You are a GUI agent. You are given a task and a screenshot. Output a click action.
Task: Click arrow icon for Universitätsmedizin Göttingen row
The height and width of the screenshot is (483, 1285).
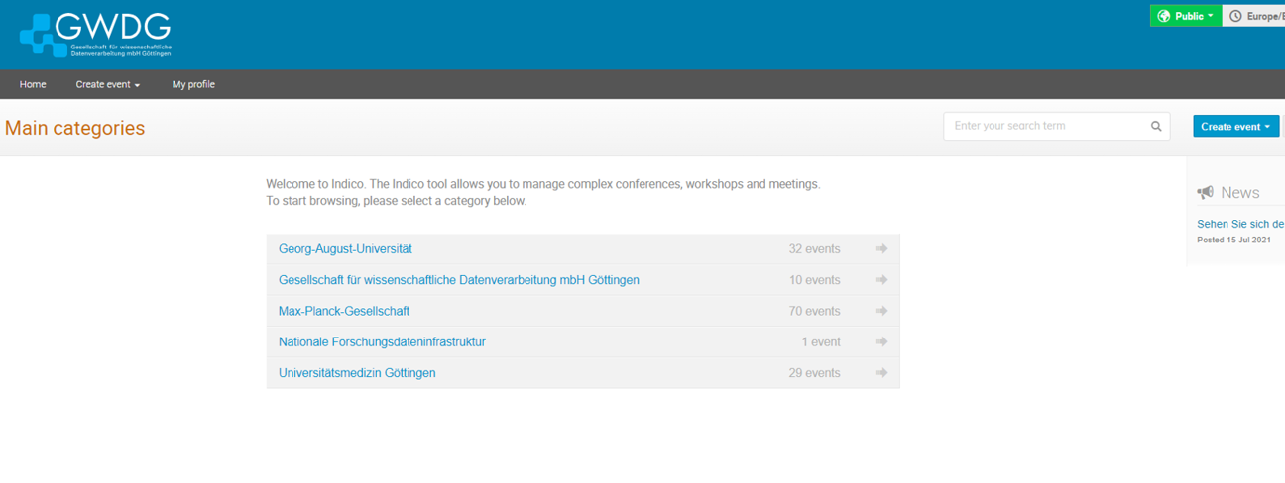[x=880, y=373]
